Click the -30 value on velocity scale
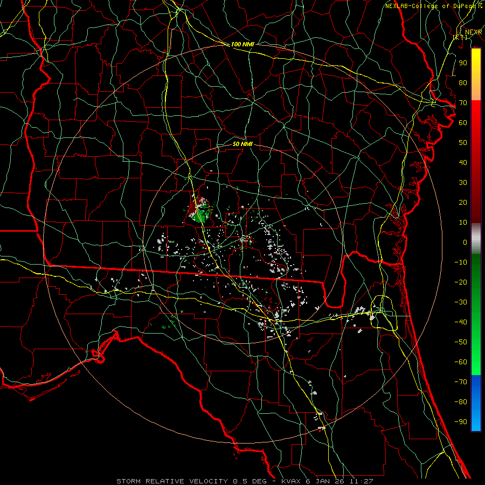The height and width of the screenshot is (485, 485). click(461, 302)
